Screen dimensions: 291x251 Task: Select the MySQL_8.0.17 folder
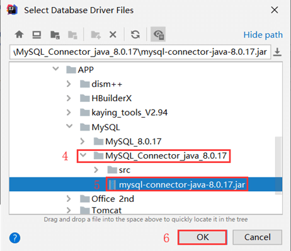[x=127, y=142]
